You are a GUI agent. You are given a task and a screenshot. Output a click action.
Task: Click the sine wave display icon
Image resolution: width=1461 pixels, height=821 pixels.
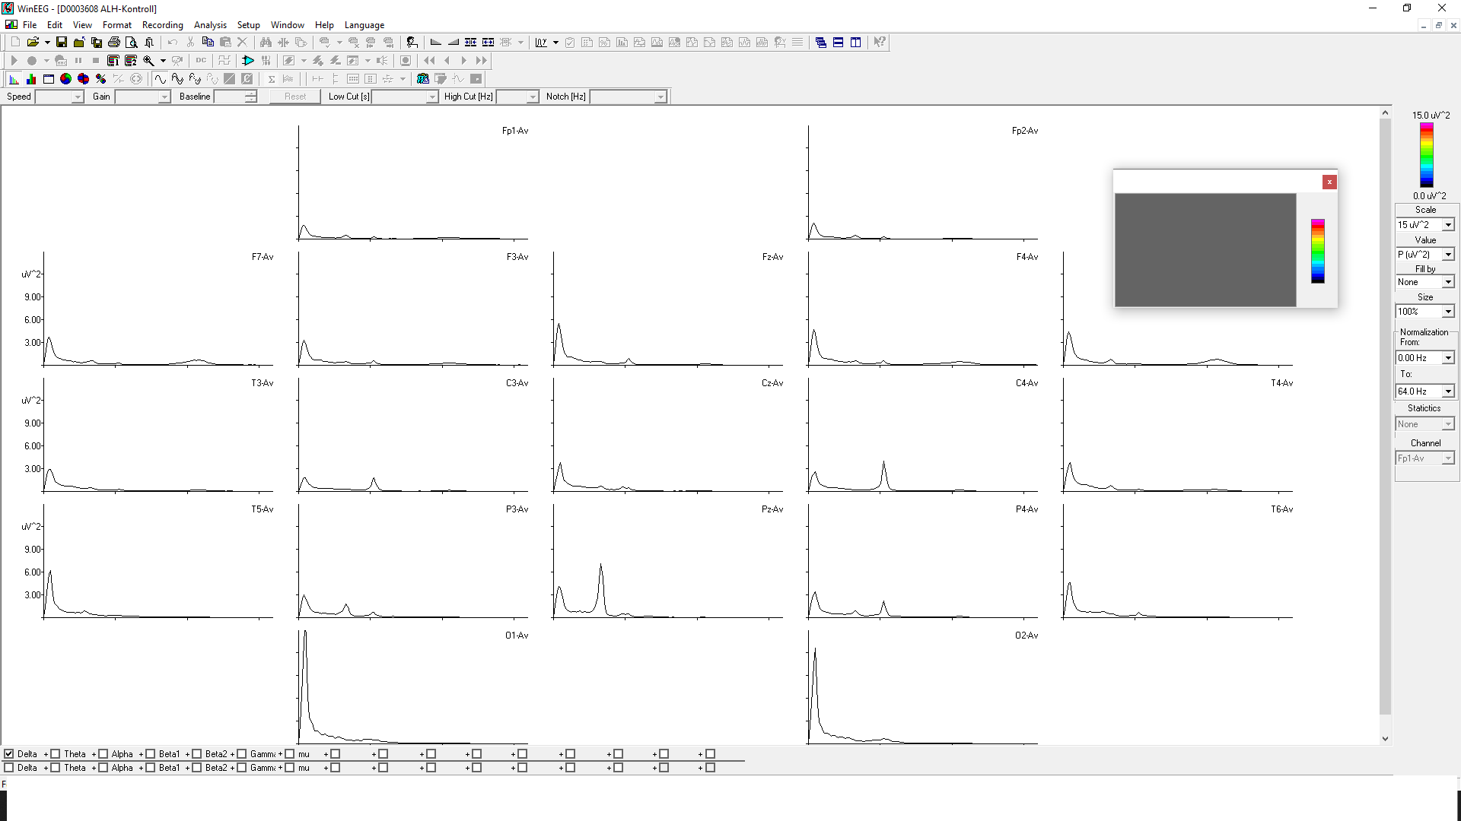coord(160,79)
